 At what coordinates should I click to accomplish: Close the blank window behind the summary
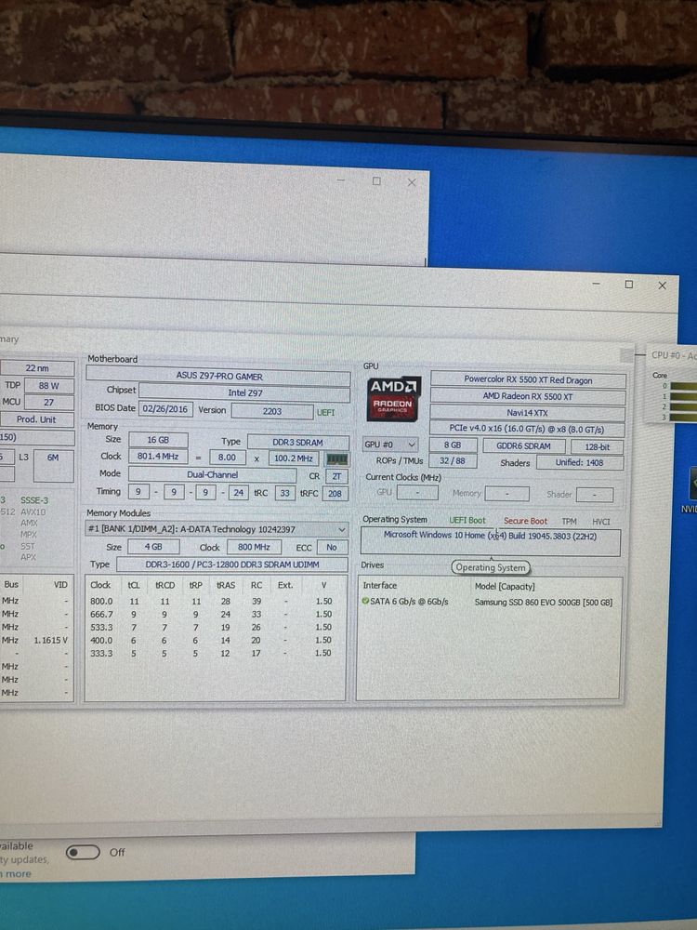tap(412, 182)
